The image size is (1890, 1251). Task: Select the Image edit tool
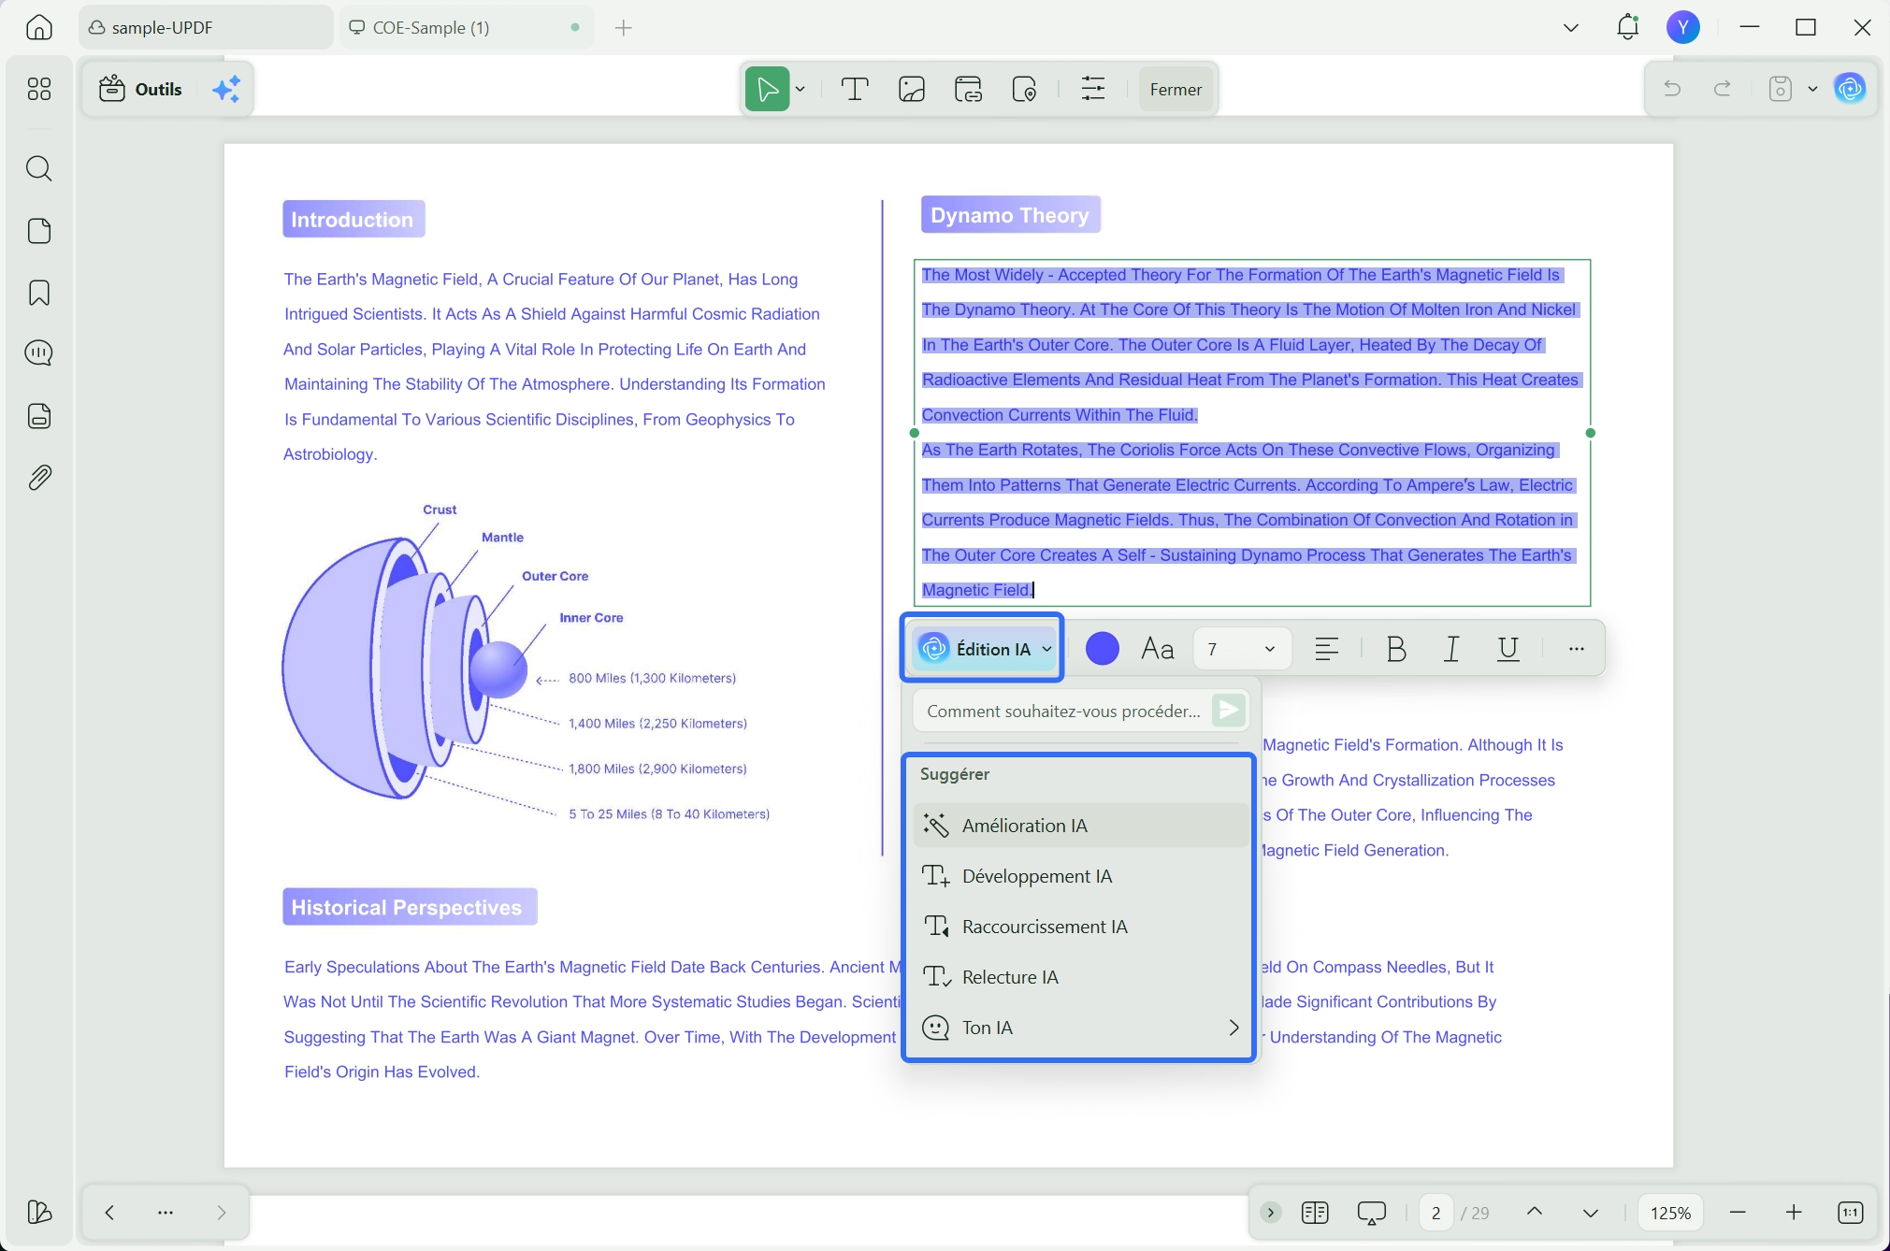point(912,89)
